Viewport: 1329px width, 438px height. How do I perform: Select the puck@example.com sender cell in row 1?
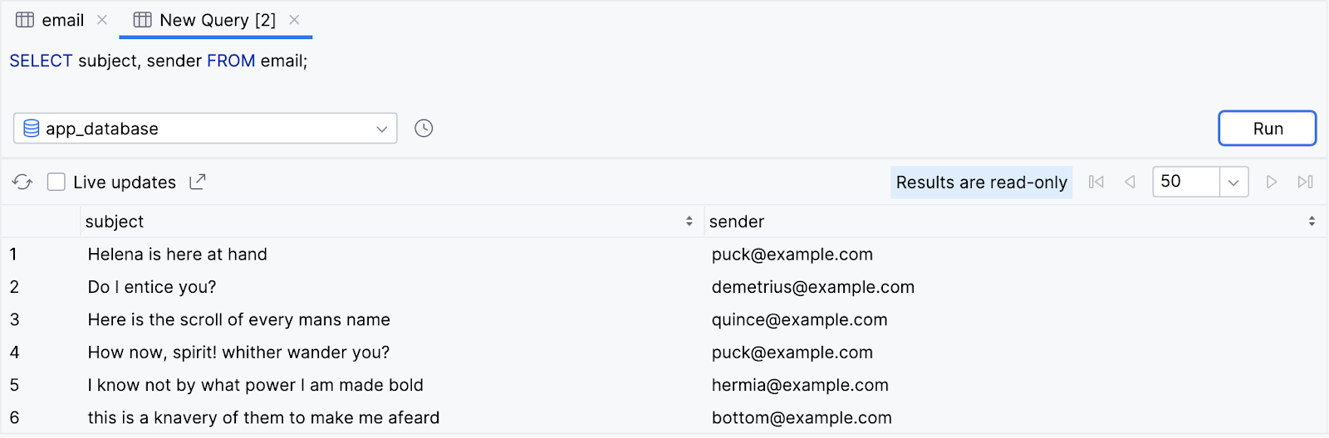click(792, 255)
